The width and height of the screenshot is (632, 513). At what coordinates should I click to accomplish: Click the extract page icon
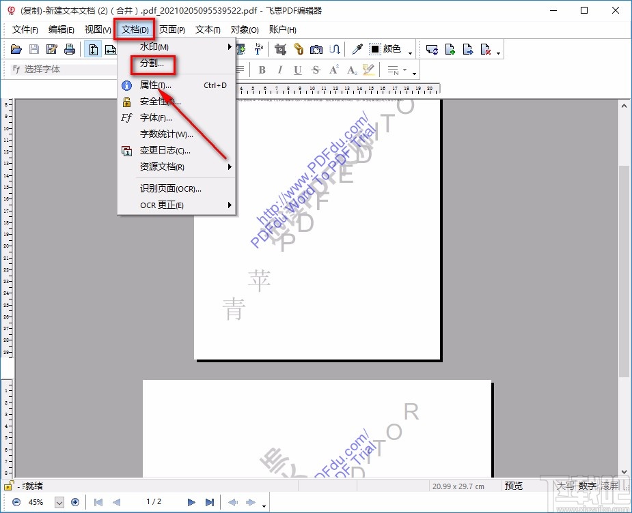467,50
